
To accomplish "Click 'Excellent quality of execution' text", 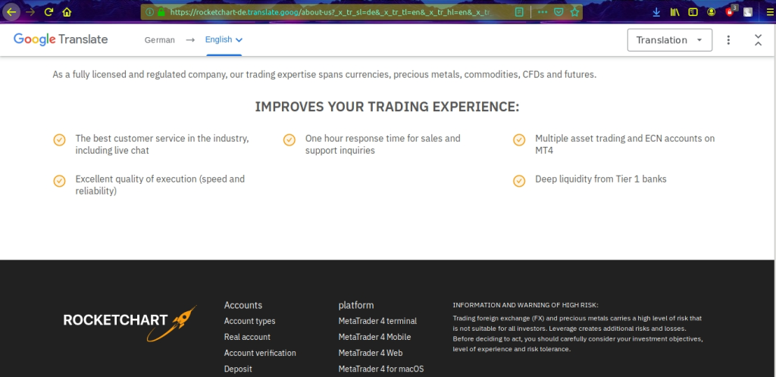I will (x=136, y=179).
